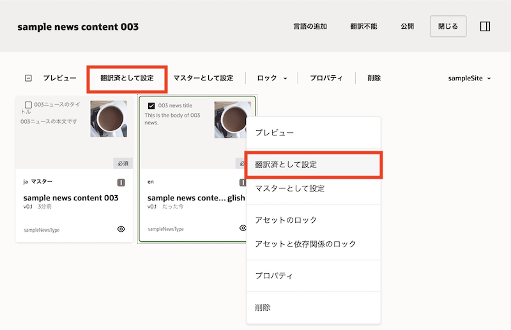Open the sampleSite dropdown
The image size is (511, 330).
click(469, 79)
